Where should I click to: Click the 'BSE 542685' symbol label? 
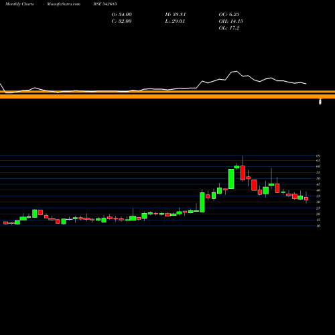105,4
